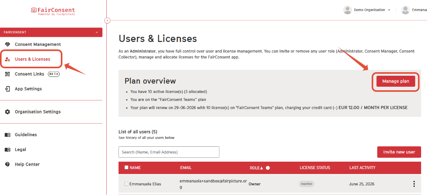Click the info icon next to ROLE
This screenshot has height=195, width=427.
pyautogui.click(x=268, y=168)
